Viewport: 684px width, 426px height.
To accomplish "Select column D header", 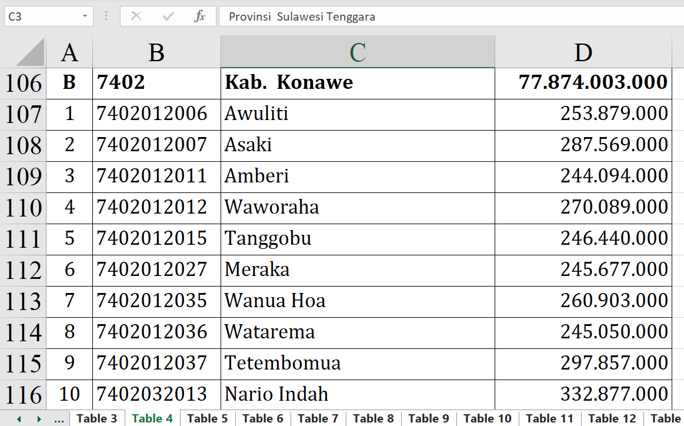I will (x=583, y=52).
